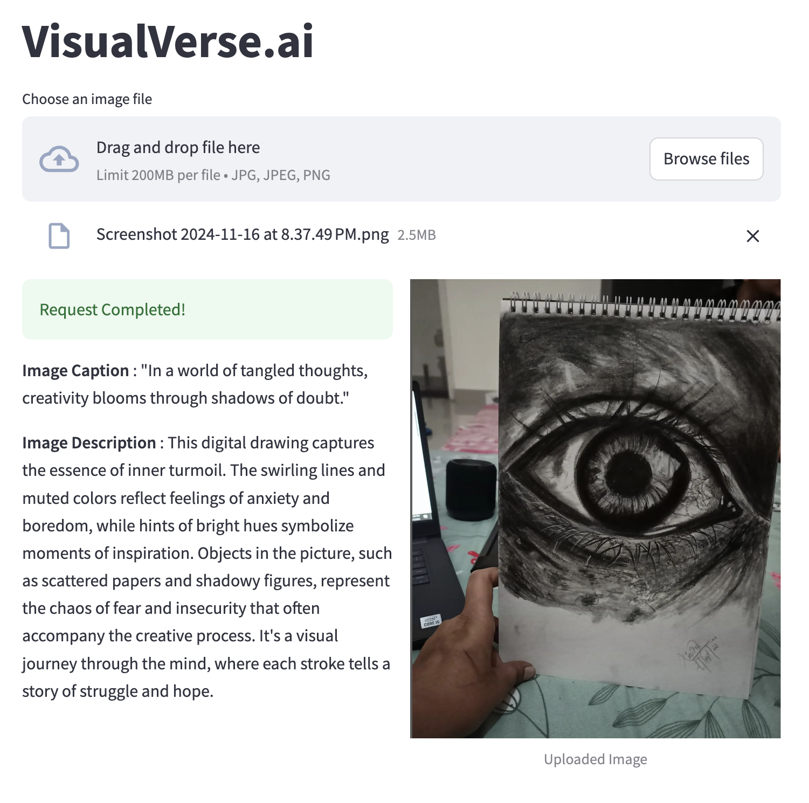809x803 pixels.
Task: Click the 2.5MB file size label
Action: click(x=417, y=235)
